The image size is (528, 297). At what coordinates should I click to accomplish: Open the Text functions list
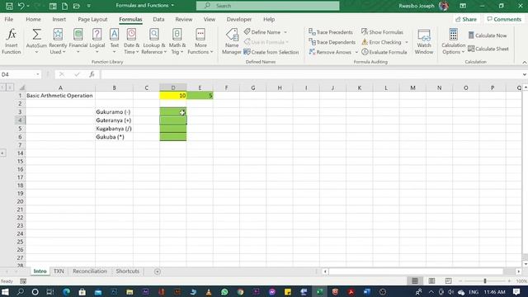(114, 41)
